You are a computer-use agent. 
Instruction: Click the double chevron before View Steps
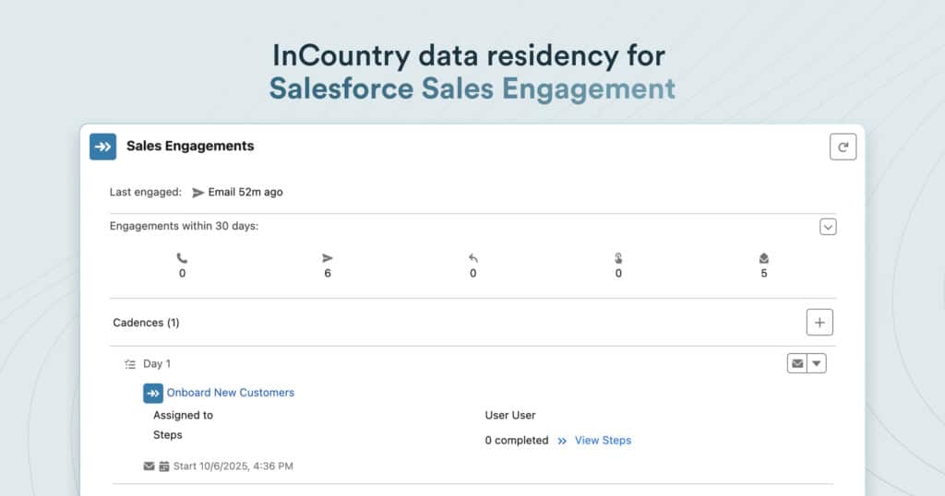click(x=562, y=441)
